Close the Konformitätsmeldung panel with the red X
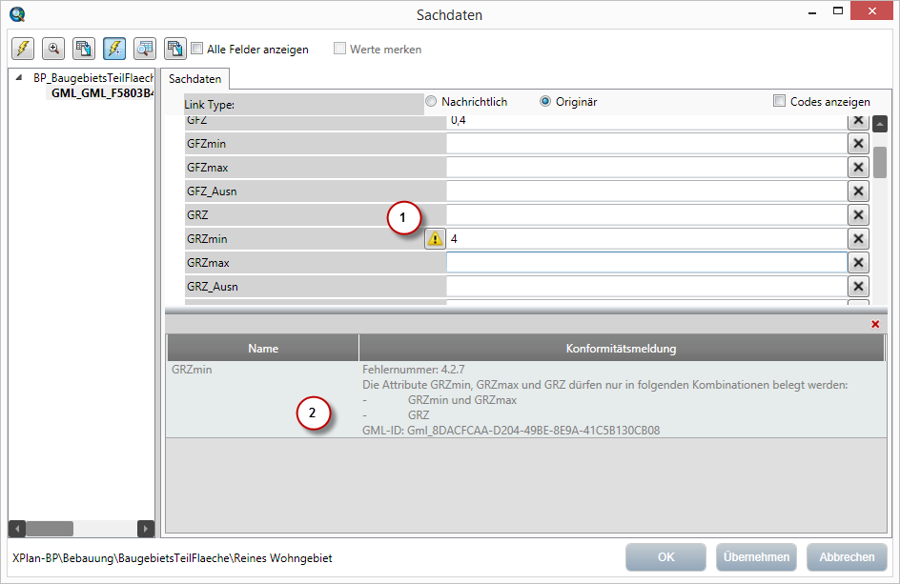The width and height of the screenshot is (900, 584). [875, 324]
